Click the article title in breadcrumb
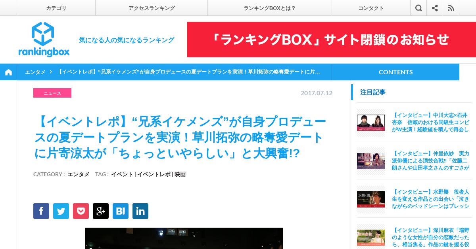The height and width of the screenshot is (249, 476). click(x=189, y=72)
